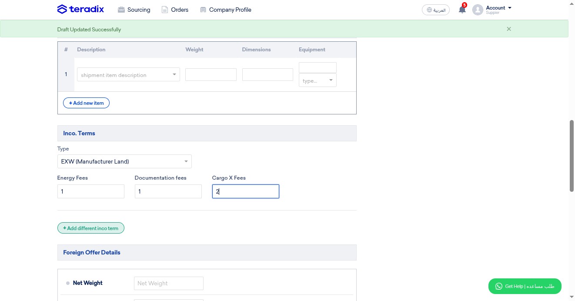575x301 pixels.
Task: Click the Weight input for item 1
Action: tap(211, 74)
